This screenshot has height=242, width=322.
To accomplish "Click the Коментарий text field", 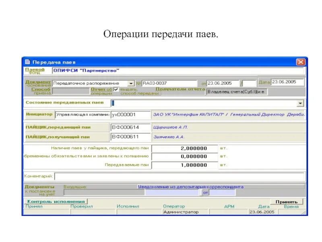I will click(179, 176).
